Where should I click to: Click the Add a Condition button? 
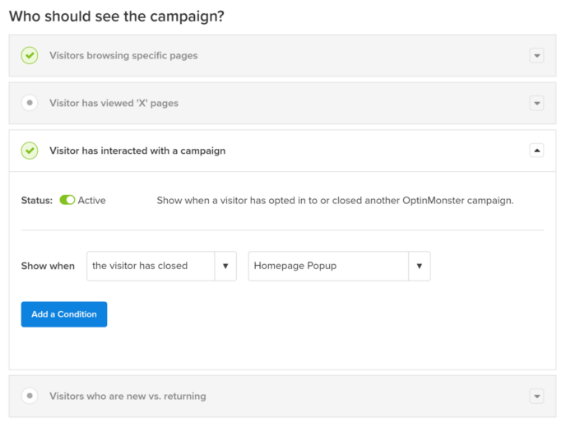(64, 314)
